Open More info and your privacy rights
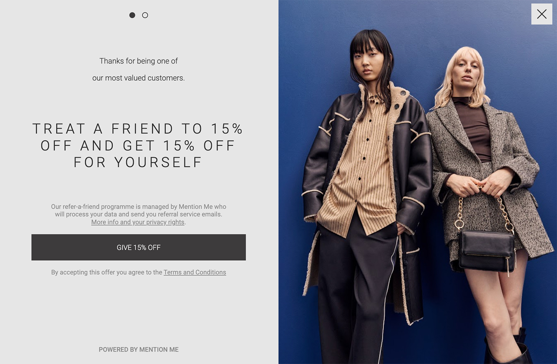 (138, 222)
